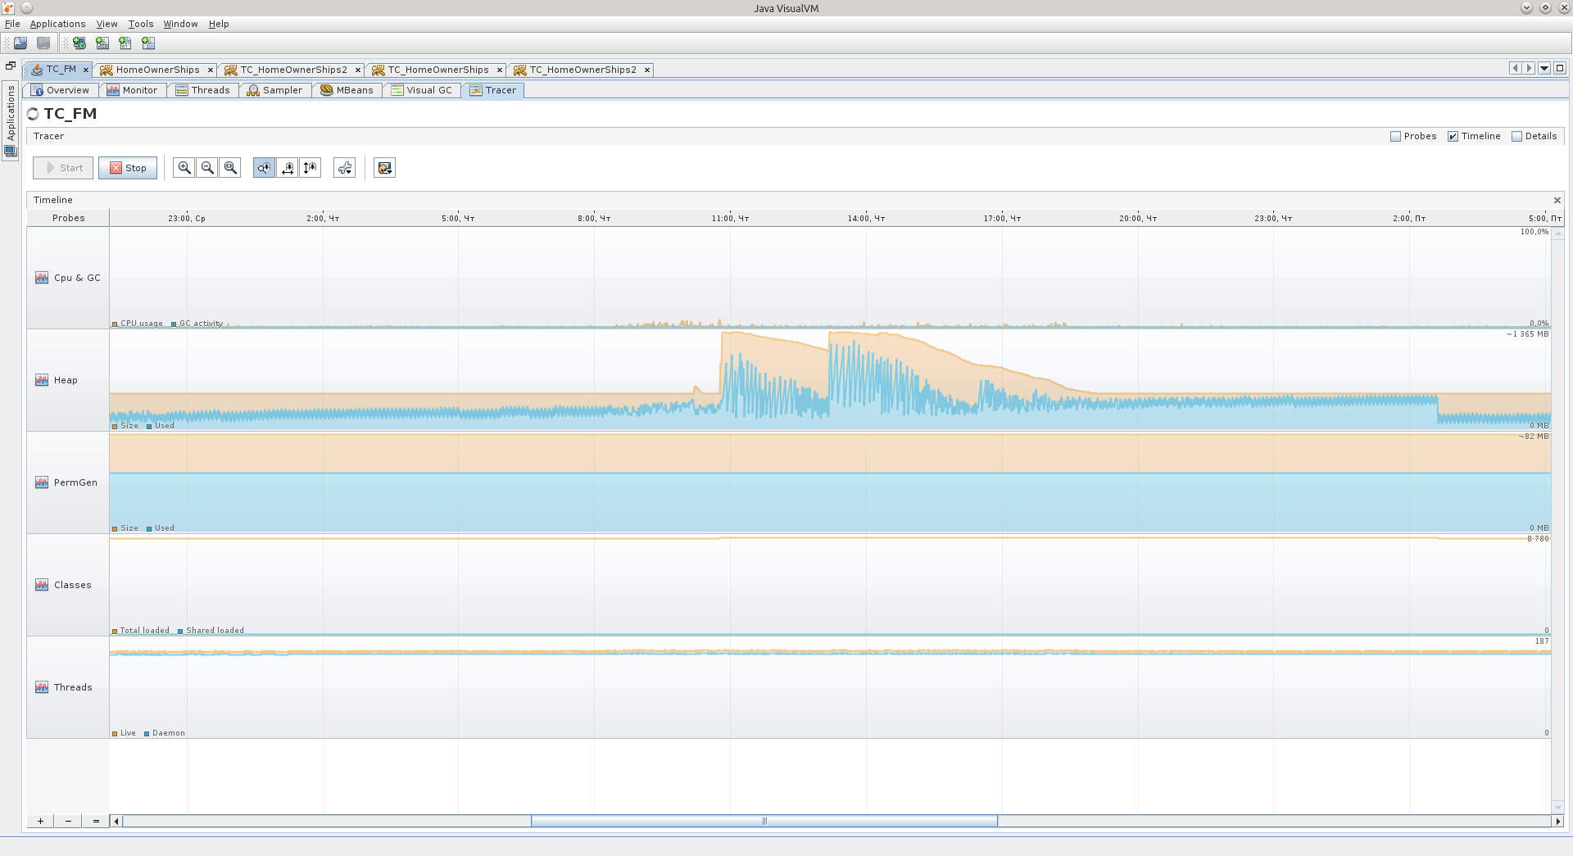
Task: Switch to the MBeans tab
Action: tap(347, 90)
